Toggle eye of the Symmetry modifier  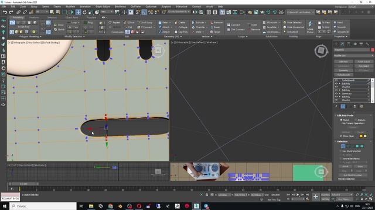point(336,94)
